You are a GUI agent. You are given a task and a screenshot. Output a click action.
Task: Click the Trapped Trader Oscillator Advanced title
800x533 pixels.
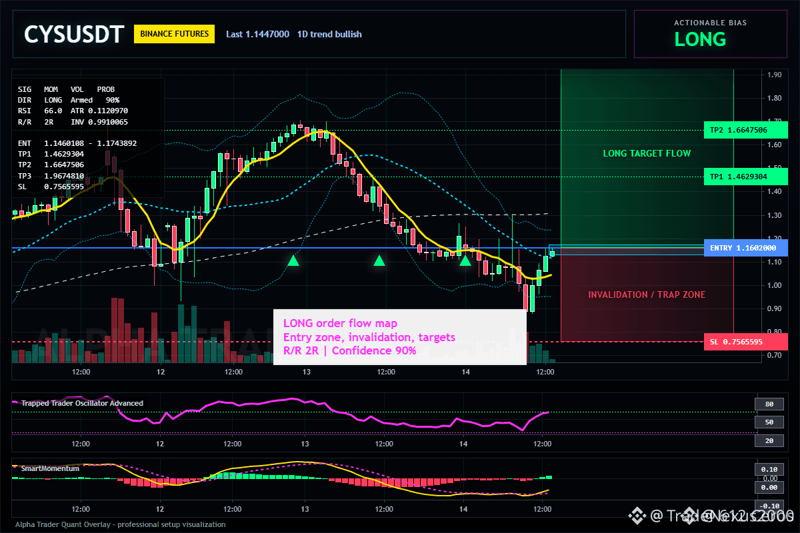tap(82, 403)
